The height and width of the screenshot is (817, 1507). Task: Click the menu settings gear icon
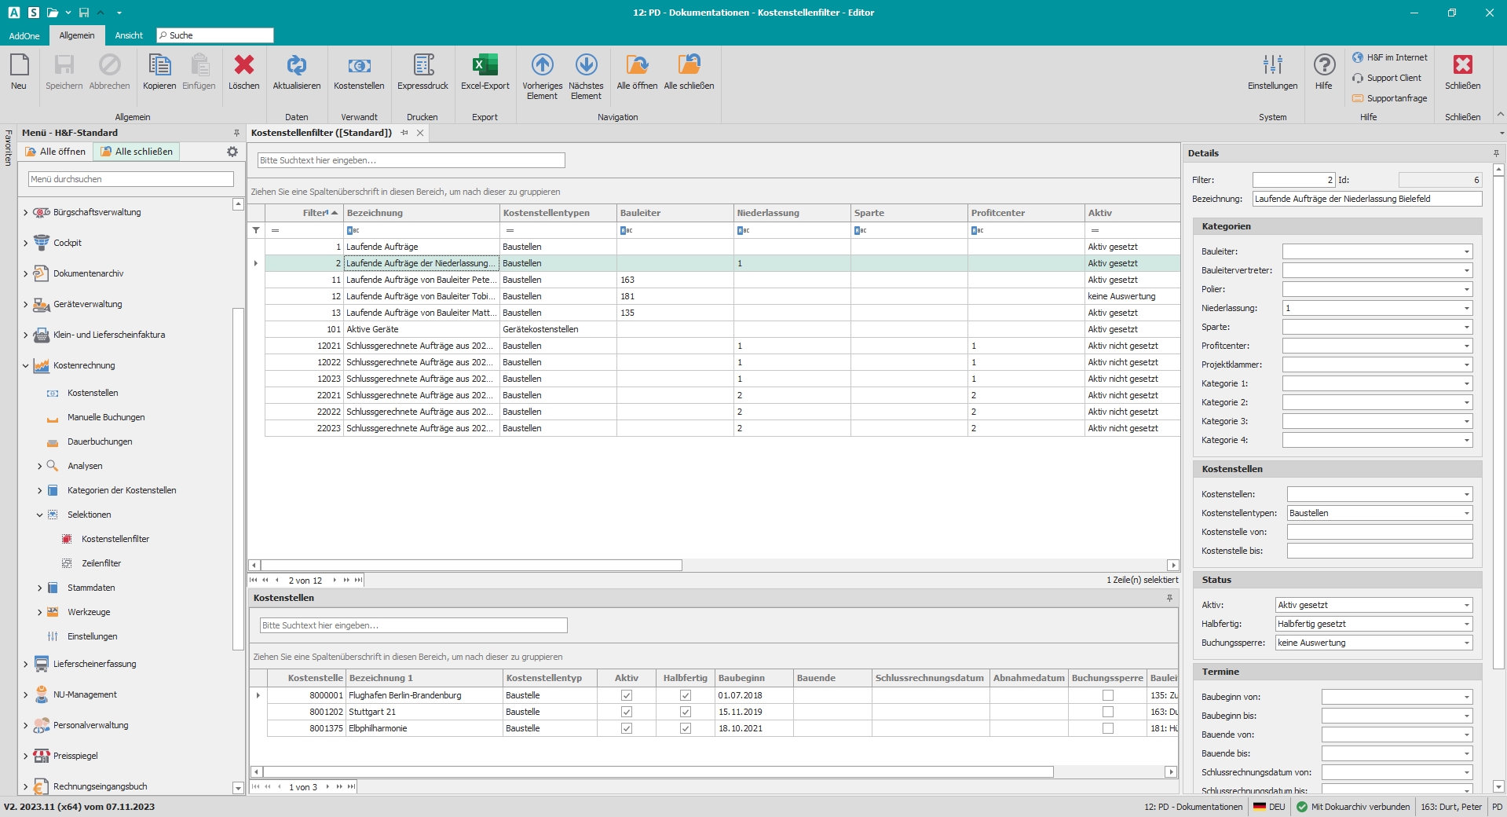point(232,152)
